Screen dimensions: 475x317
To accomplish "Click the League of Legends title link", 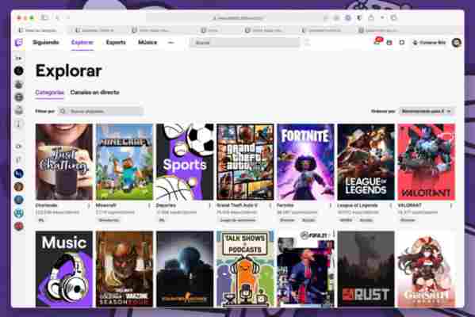I will 358,205.
